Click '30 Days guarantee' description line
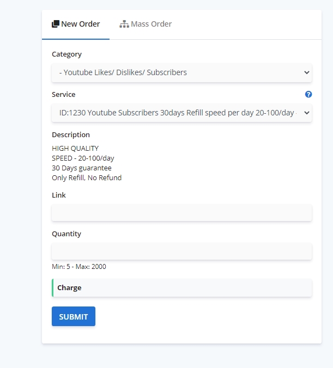The image size is (333, 368). [x=82, y=168]
